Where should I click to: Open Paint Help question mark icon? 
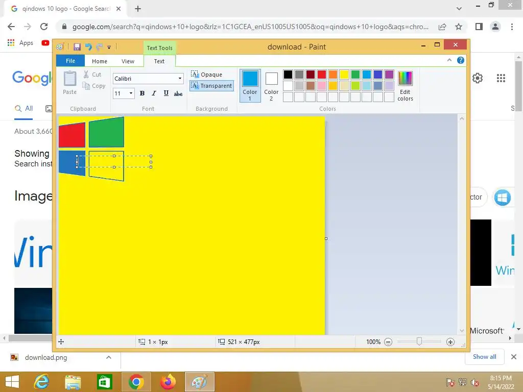tap(461, 60)
